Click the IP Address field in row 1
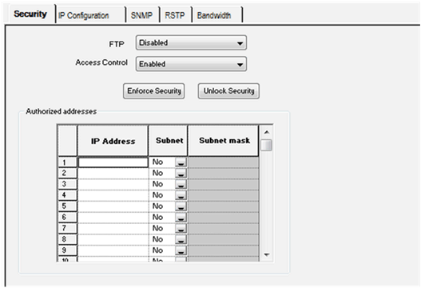Image resolution: width=421 pixels, height=288 pixels. point(113,162)
